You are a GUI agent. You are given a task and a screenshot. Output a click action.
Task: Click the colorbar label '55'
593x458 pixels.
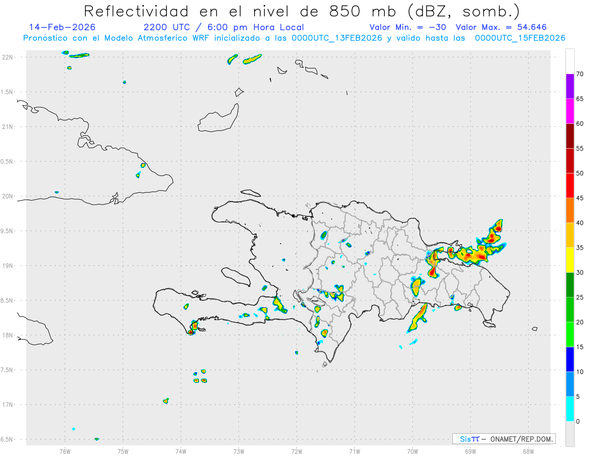click(x=580, y=149)
